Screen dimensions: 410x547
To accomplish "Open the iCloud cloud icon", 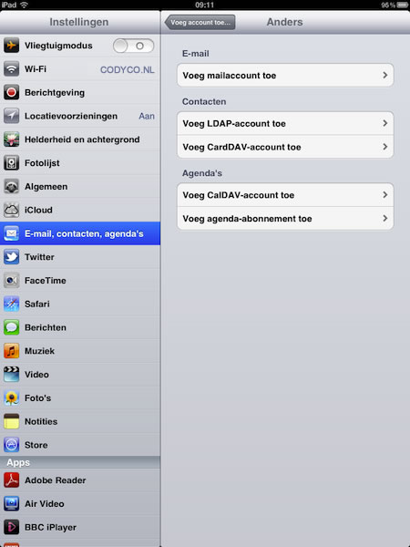I will pyautogui.click(x=12, y=210).
